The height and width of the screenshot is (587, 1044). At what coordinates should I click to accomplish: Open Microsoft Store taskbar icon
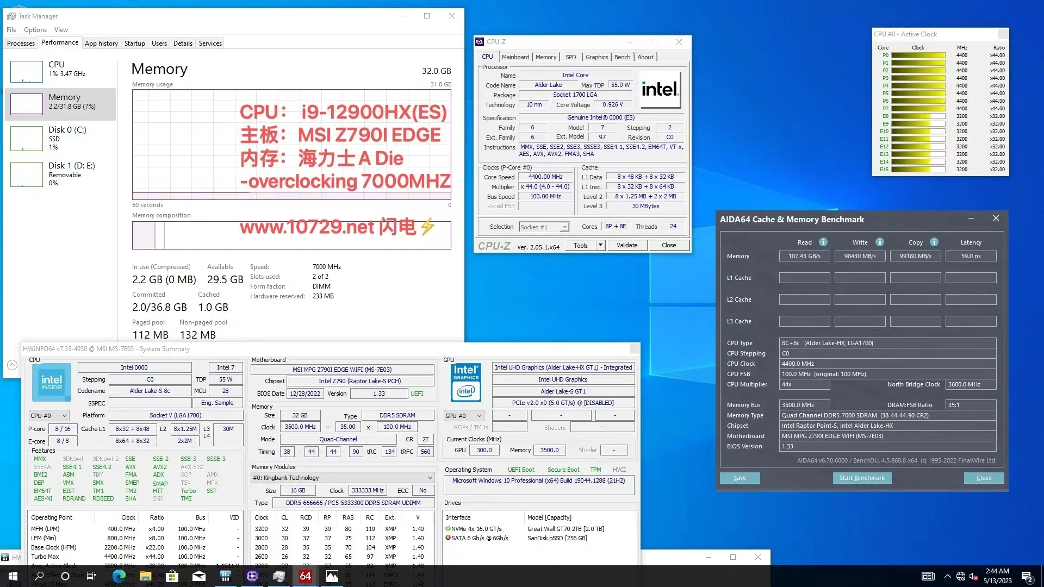click(172, 576)
